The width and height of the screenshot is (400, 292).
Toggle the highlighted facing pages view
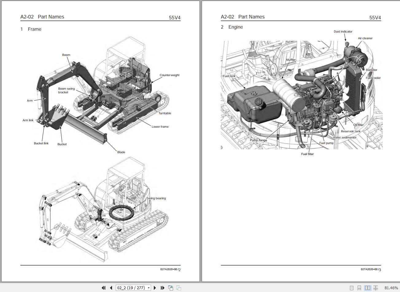(x=367, y=288)
